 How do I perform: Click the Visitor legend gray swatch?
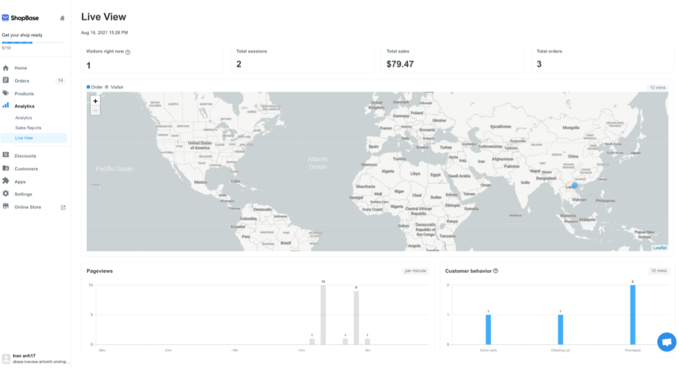107,87
